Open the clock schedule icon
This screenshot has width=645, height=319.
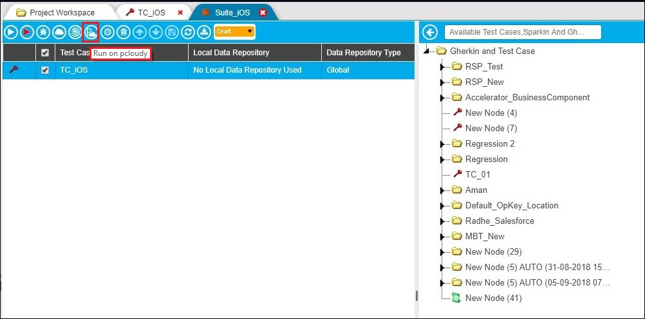click(107, 32)
